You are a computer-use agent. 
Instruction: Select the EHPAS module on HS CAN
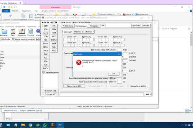(x=54, y=40)
